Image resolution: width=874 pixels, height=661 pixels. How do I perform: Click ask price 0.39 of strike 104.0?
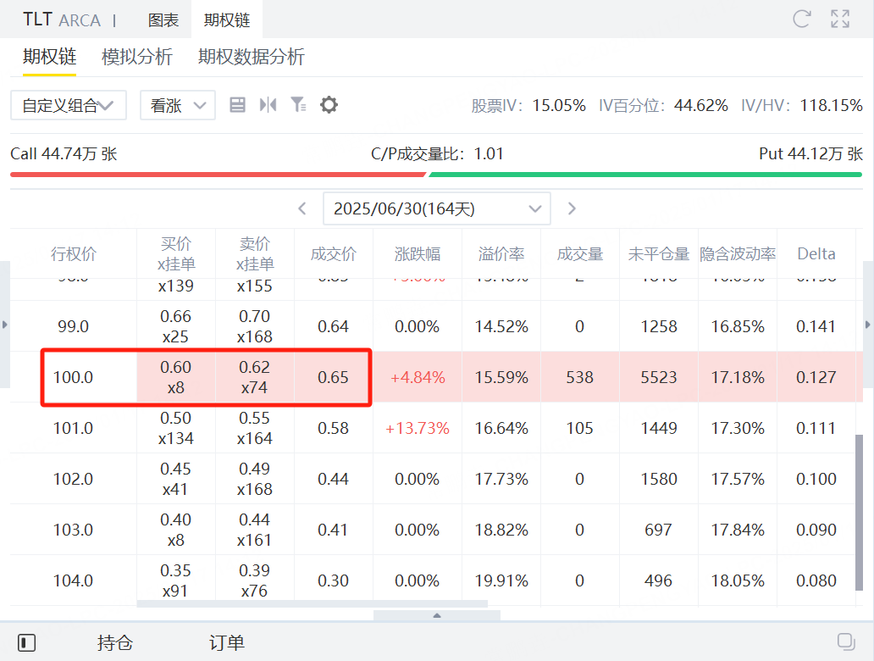[x=255, y=570]
